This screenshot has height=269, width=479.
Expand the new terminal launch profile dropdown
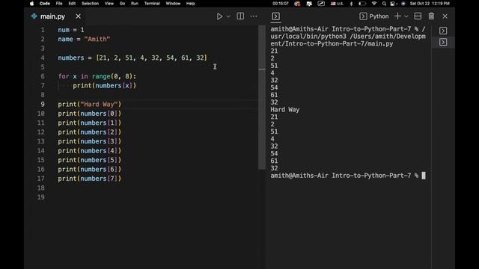[x=406, y=16]
